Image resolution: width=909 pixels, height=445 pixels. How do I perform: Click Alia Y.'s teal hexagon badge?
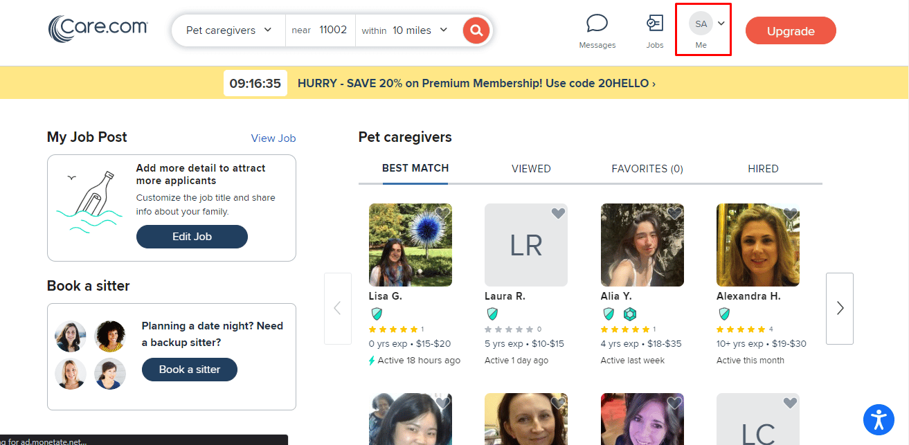tap(629, 314)
